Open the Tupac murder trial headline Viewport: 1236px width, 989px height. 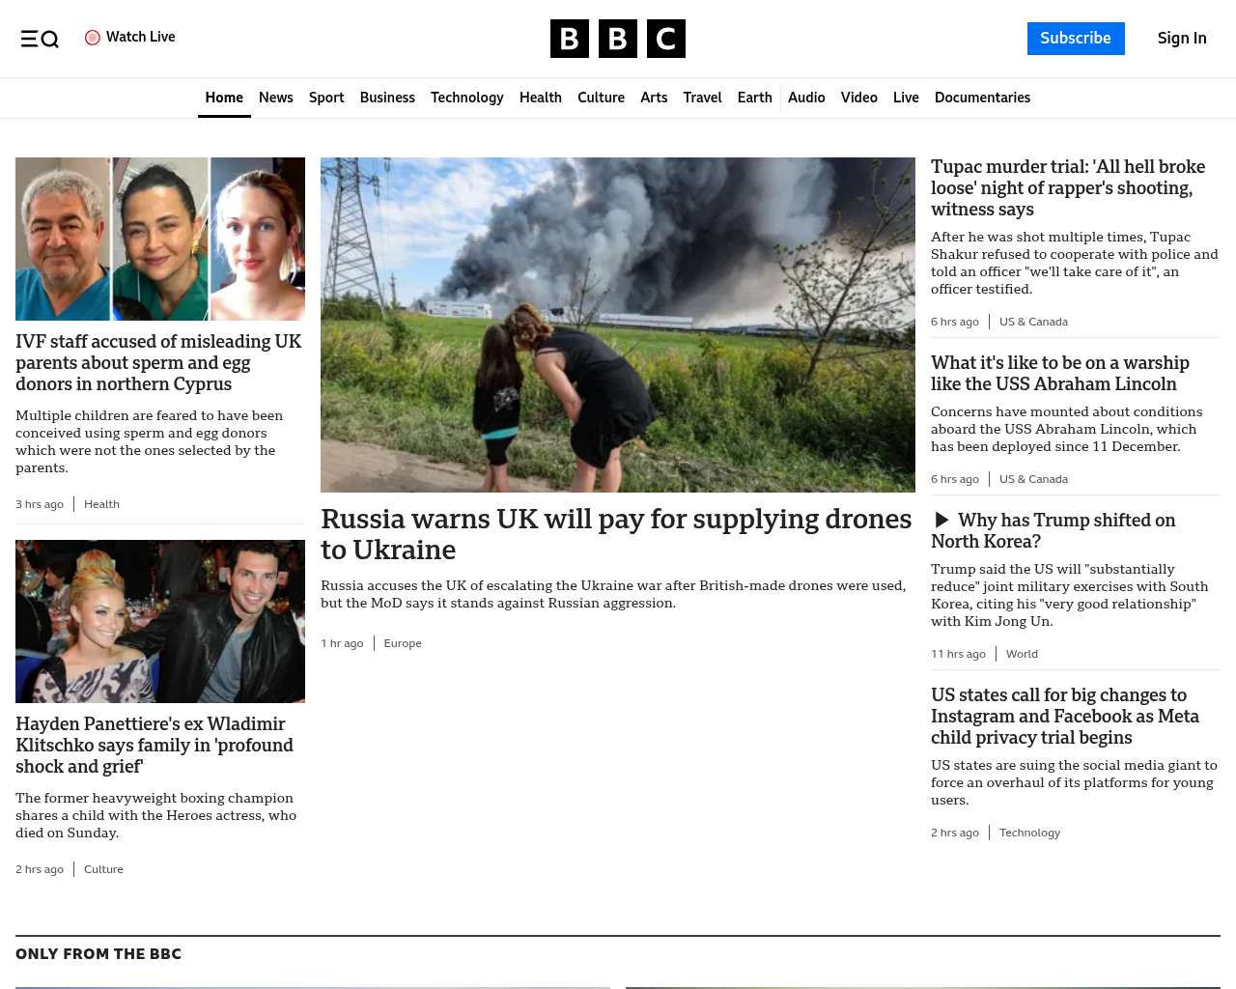[1068, 187]
